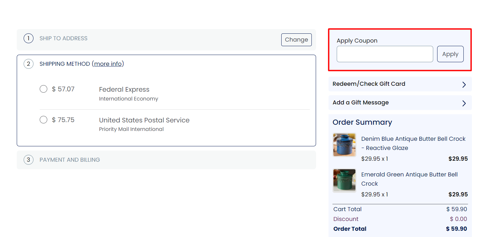Expand the Redeem/Check Gift Card section

click(400, 84)
